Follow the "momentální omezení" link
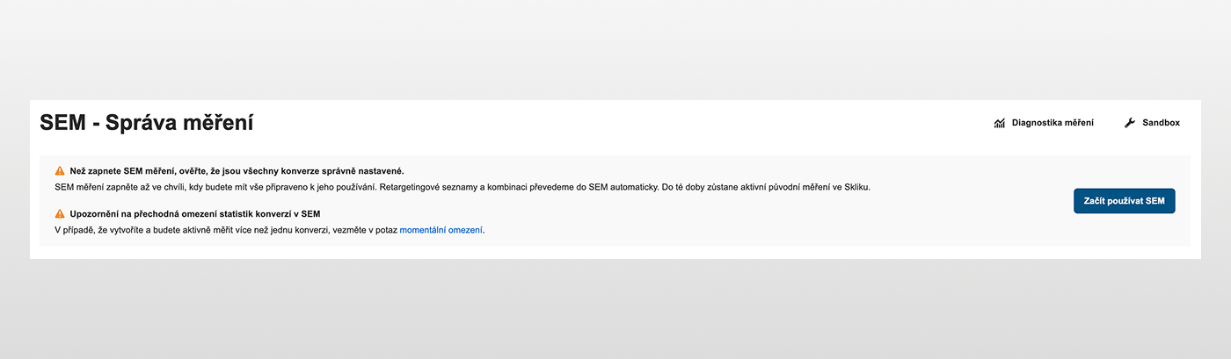This screenshot has width=1231, height=359. pos(441,230)
